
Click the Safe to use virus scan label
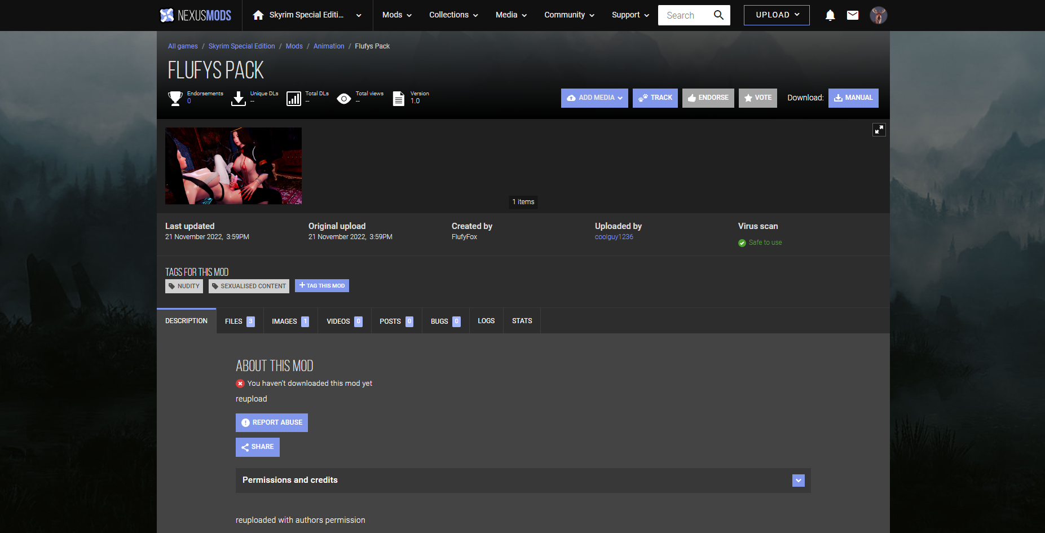(x=765, y=243)
